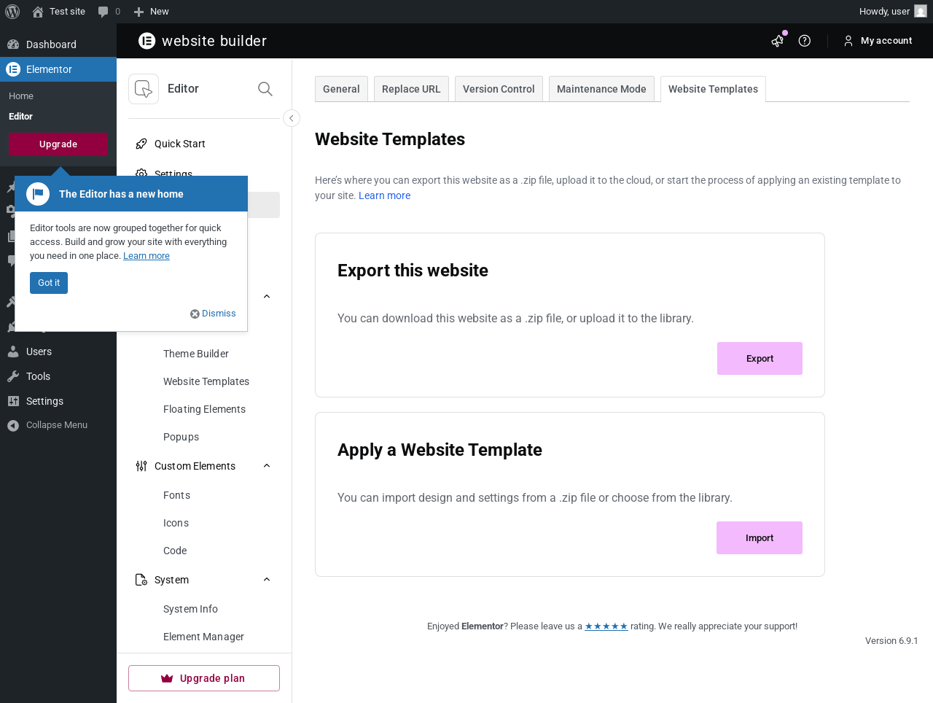This screenshot has width=933, height=703.
Task: Collapse the Custom Elements section
Action: click(267, 466)
